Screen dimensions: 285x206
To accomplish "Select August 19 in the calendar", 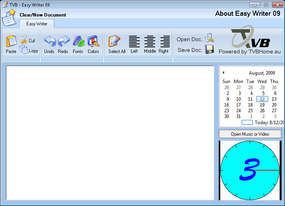I will pos(262,105).
